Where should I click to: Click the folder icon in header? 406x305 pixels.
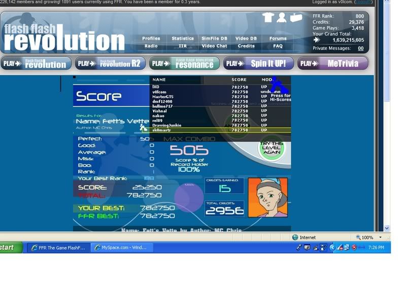pyautogui.click(x=296, y=18)
